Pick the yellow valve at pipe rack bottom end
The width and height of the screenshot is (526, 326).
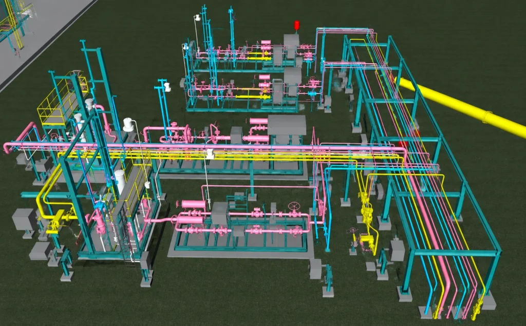477,307
